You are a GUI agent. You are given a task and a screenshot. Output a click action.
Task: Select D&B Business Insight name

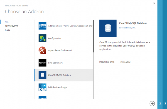point(58,87)
